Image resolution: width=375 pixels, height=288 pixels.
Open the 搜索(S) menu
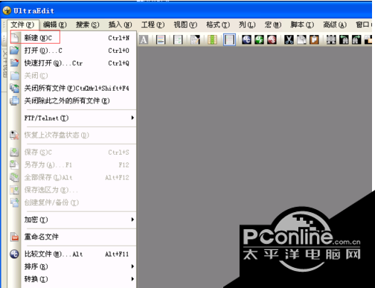coord(87,25)
